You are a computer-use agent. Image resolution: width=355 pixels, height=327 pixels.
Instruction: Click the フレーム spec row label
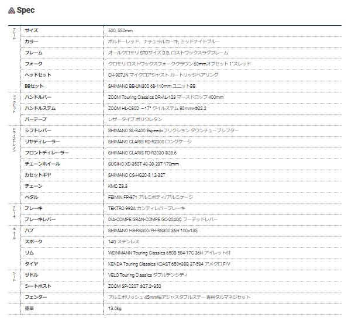(x=34, y=53)
